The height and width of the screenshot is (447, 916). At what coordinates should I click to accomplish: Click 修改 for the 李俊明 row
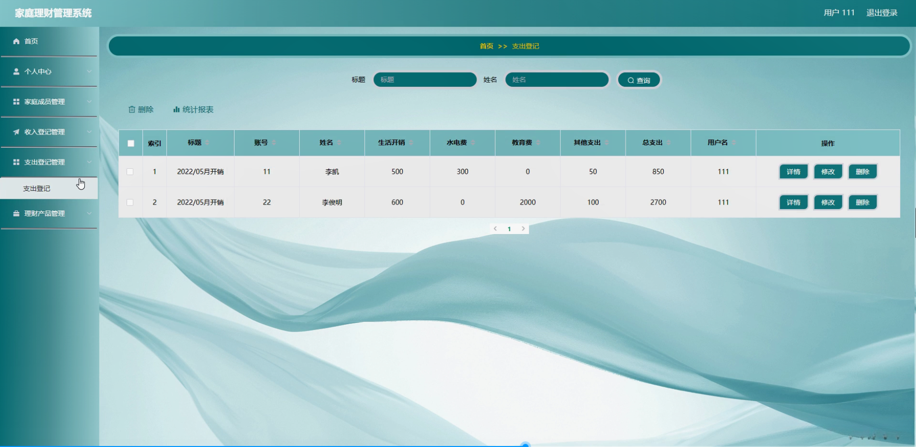[828, 202]
